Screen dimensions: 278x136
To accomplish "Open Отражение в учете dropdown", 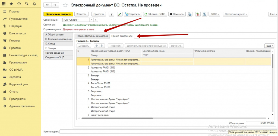I will click(x=235, y=14).
